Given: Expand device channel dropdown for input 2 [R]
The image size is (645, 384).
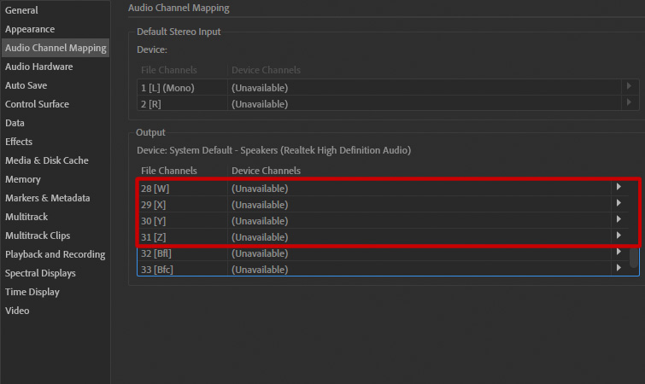Looking at the screenshot, I should click(629, 103).
